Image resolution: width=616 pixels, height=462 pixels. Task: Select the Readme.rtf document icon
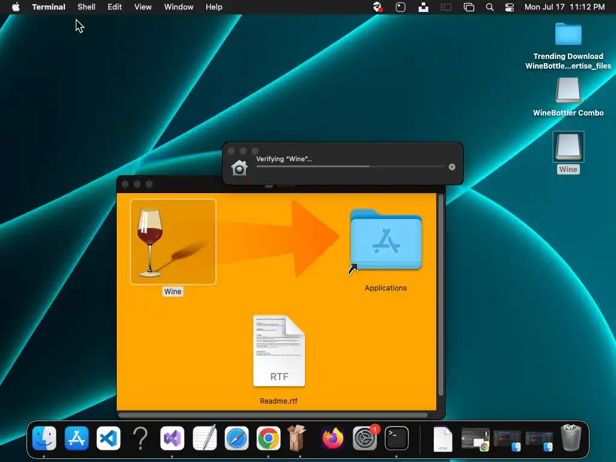(x=279, y=351)
